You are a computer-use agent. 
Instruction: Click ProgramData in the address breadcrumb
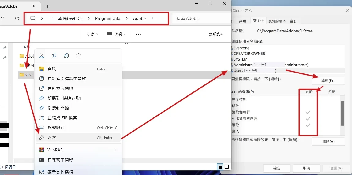tap(108, 18)
